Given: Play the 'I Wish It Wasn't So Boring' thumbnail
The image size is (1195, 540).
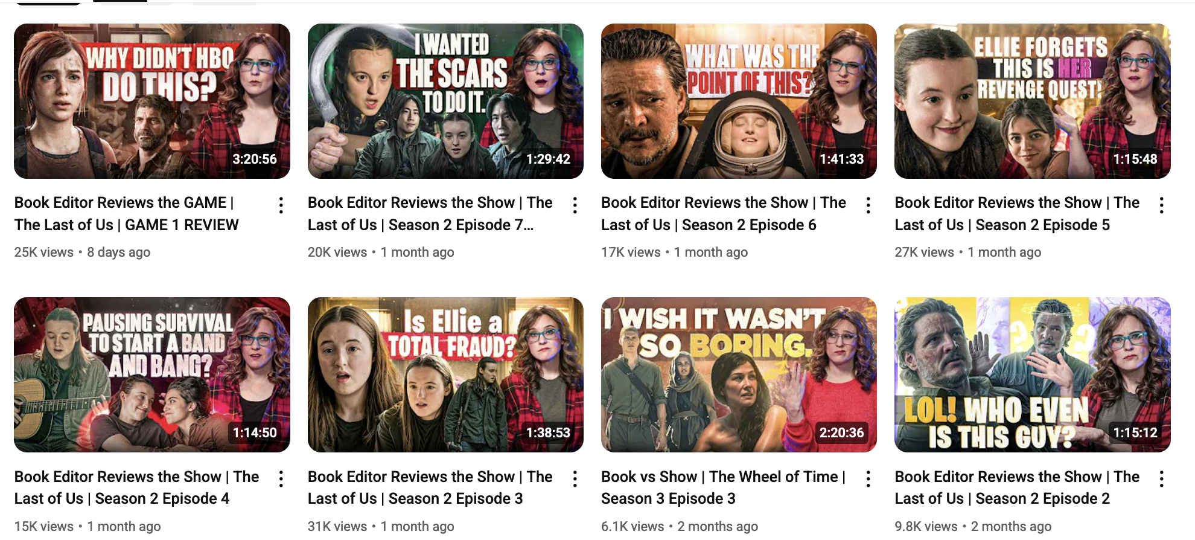Looking at the screenshot, I should coord(739,374).
